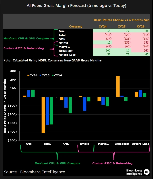Select the CY26 green legend swatch
The width and height of the screenshot is (153, 179).
53,75
